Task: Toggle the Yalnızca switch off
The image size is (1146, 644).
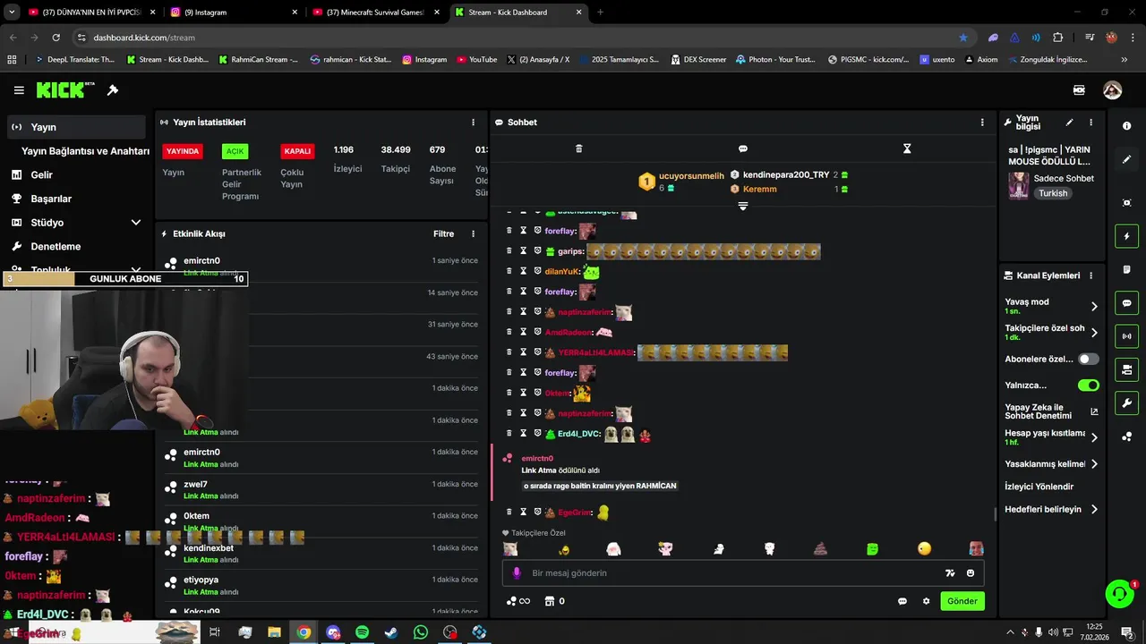Action: click(x=1088, y=386)
